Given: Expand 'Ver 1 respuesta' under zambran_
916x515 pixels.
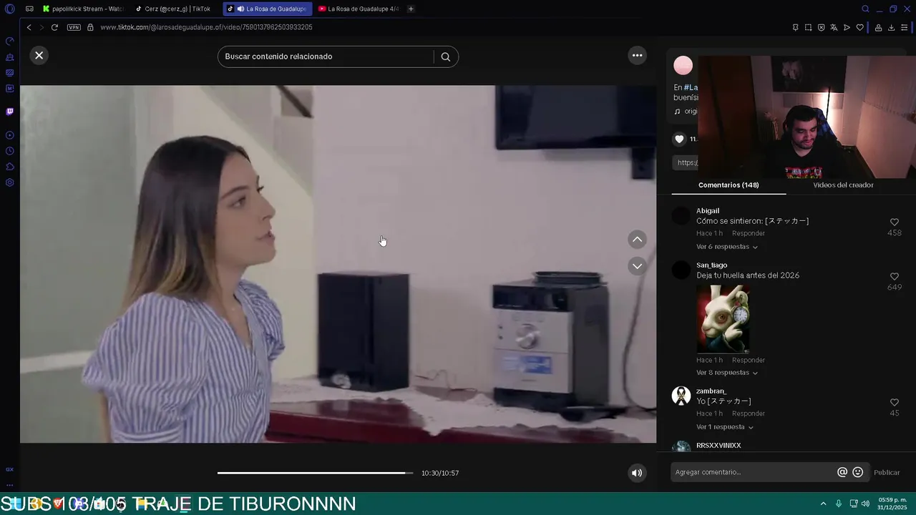Looking at the screenshot, I should pyautogui.click(x=725, y=427).
